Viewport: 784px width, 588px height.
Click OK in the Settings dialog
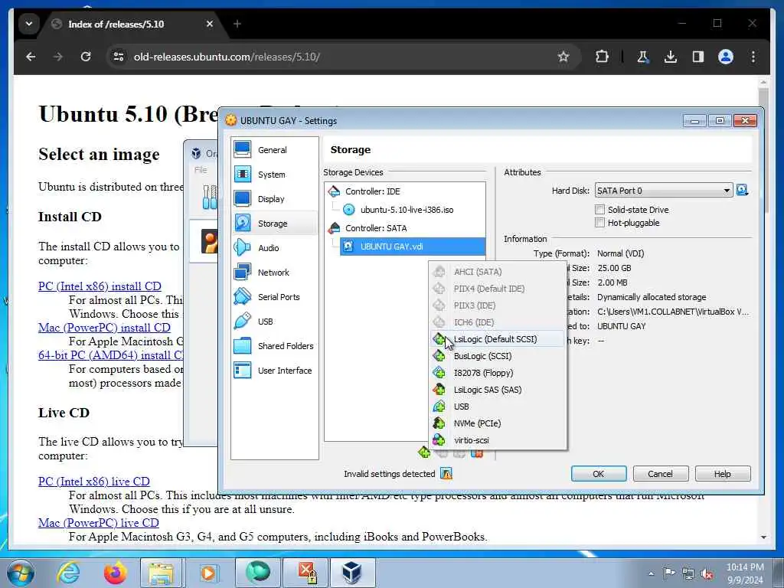click(599, 473)
